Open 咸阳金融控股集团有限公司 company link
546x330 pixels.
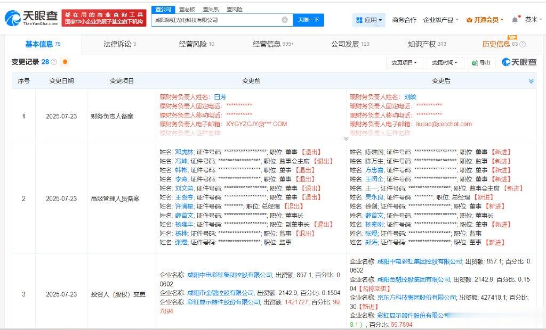(x=414, y=279)
